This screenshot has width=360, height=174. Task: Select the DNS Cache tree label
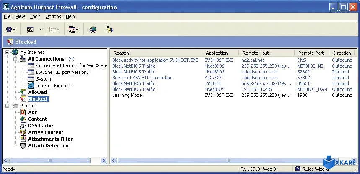coord(40,126)
